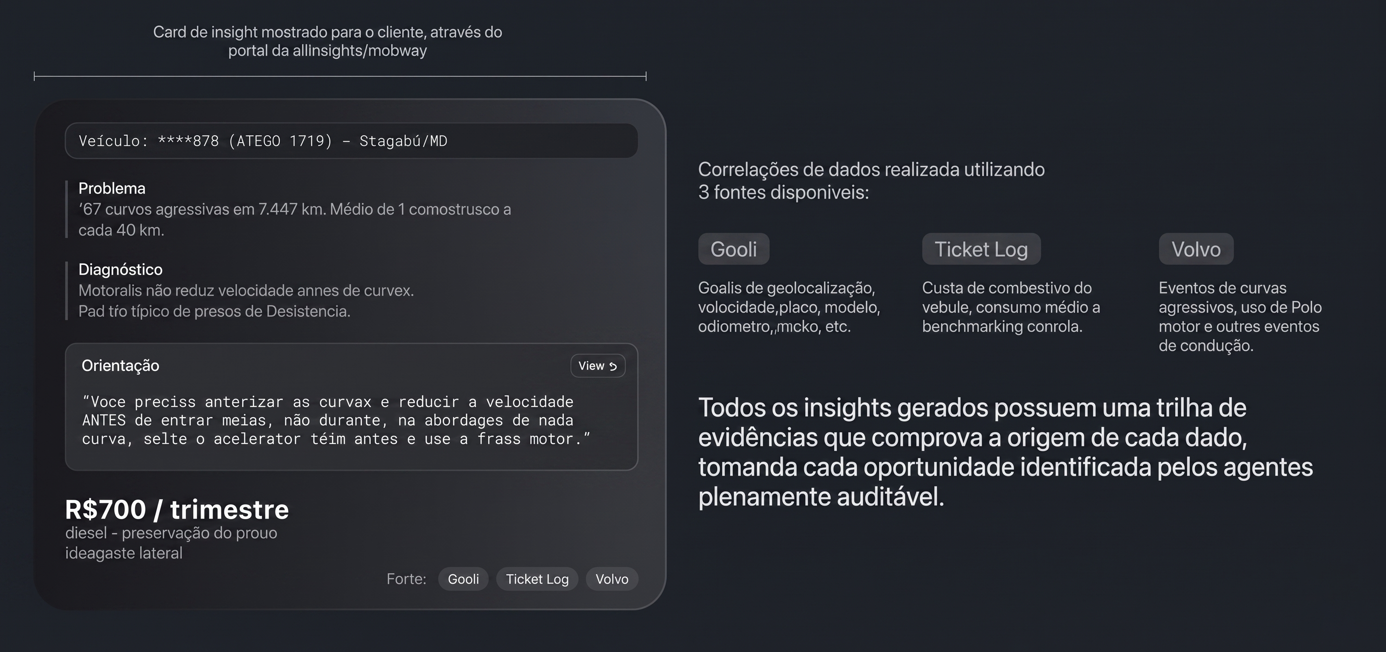Click the Problema section heading
1386x652 pixels.
[x=112, y=188]
